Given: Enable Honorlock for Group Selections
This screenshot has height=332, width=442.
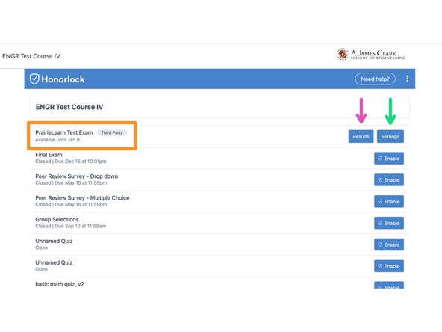Looking at the screenshot, I should click(389, 223).
